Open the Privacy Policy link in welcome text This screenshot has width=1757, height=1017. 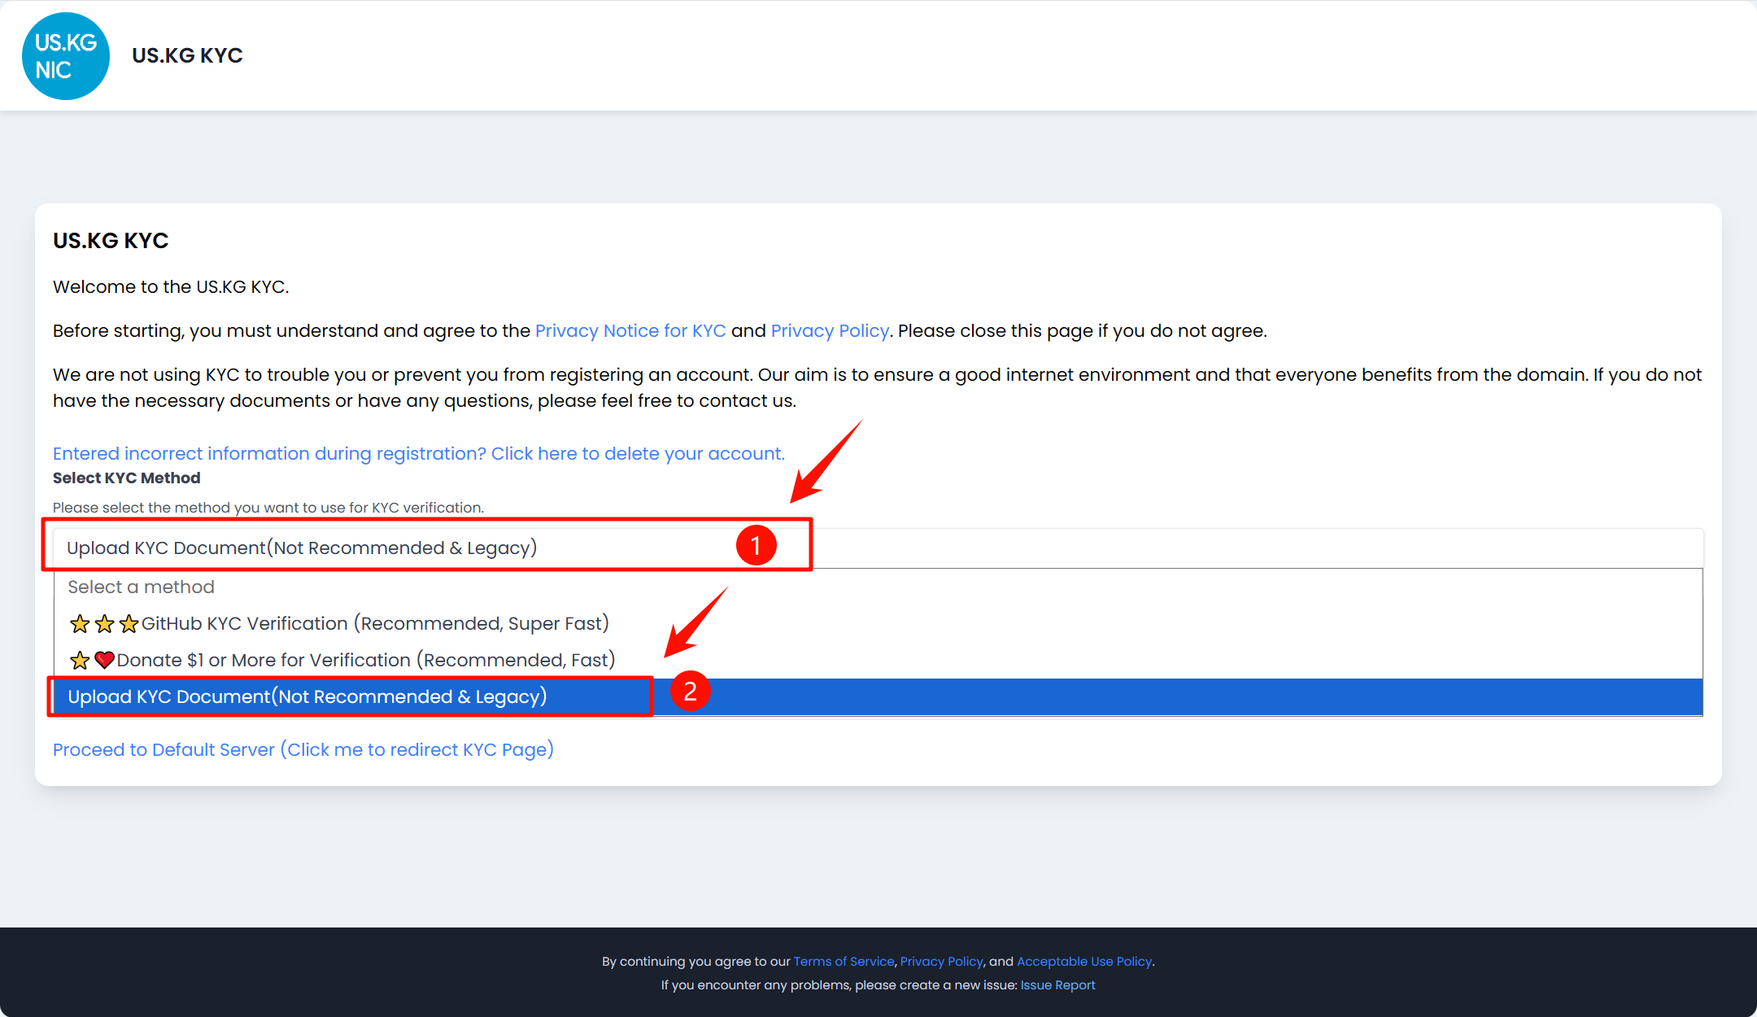[829, 330]
